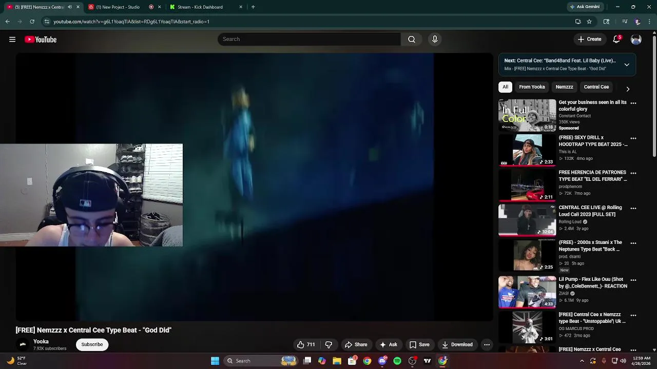Open the 2000s x Stuani Neptunes thumbnail
Screen dimensions: 657x369
coord(527,255)
